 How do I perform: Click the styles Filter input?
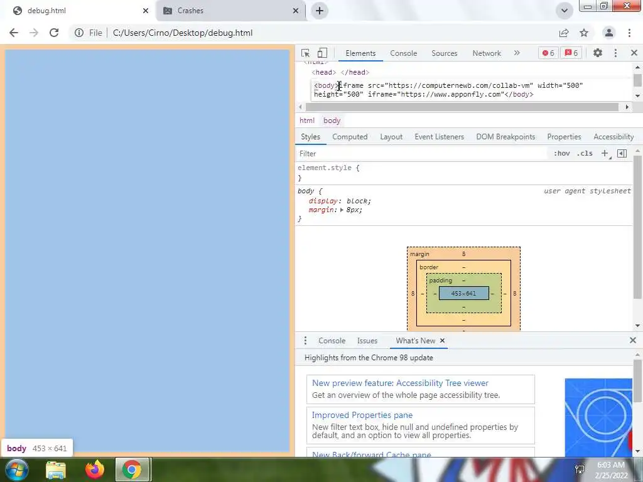[x=421, y=154]
